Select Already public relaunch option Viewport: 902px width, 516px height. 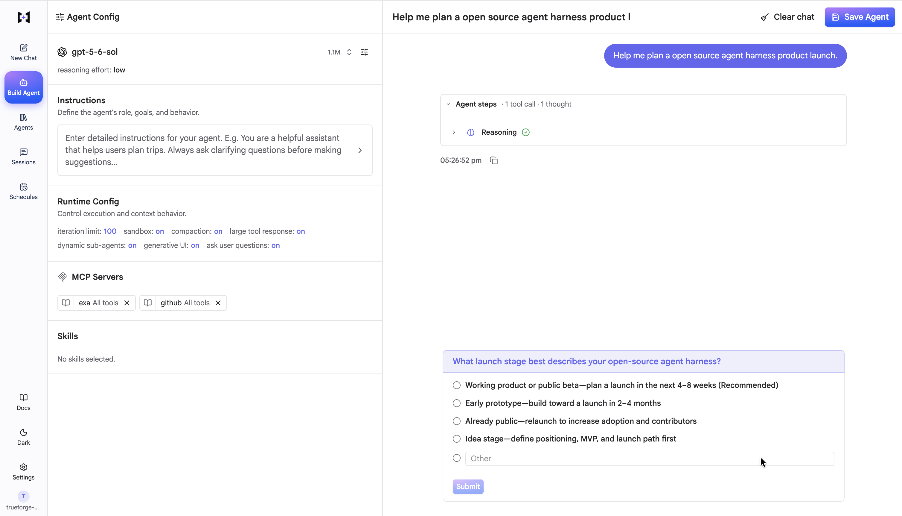tap(457, 421)
